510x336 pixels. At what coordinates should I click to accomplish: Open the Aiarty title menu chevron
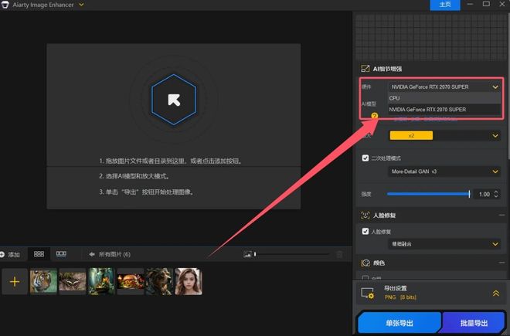point(81,5)
